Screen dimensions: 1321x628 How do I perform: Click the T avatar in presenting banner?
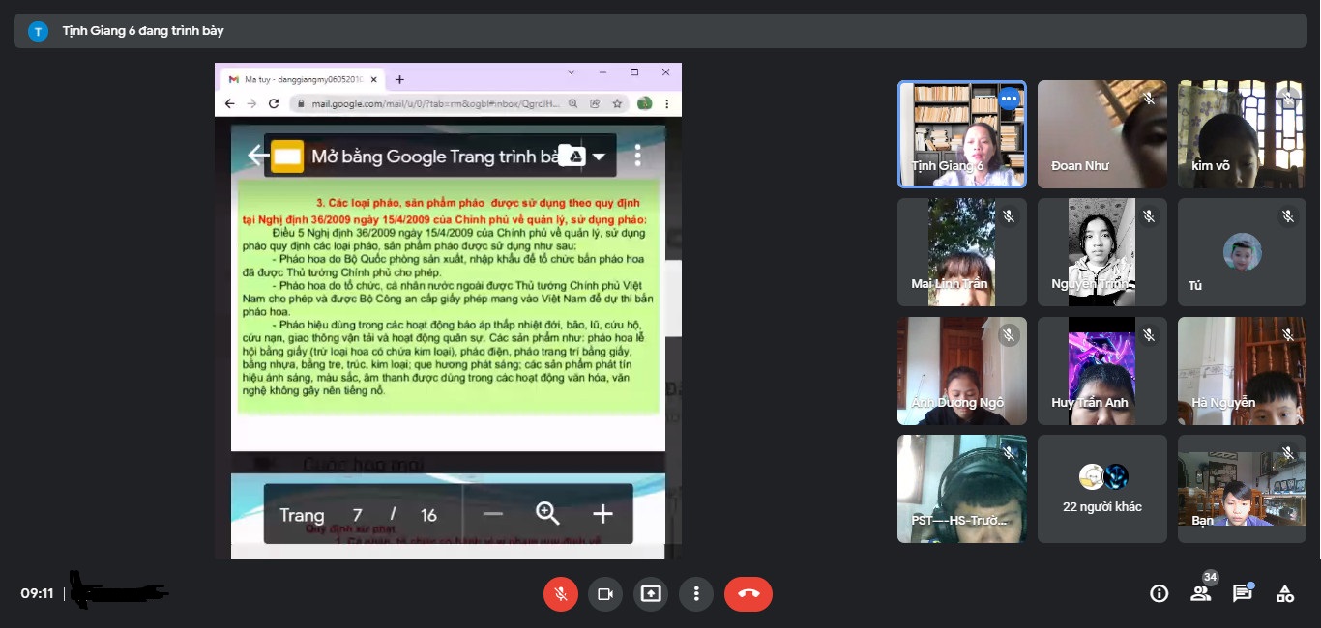point(38,31)
